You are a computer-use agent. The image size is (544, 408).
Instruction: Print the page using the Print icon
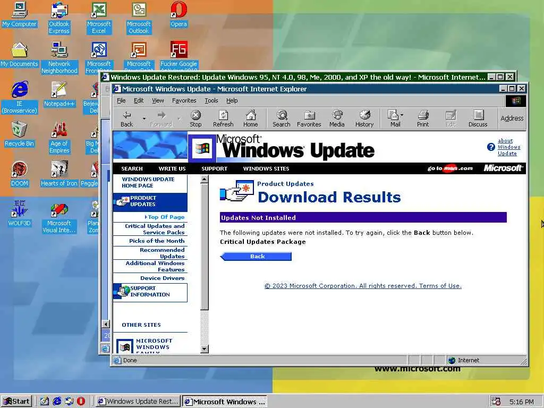[423, 118]
